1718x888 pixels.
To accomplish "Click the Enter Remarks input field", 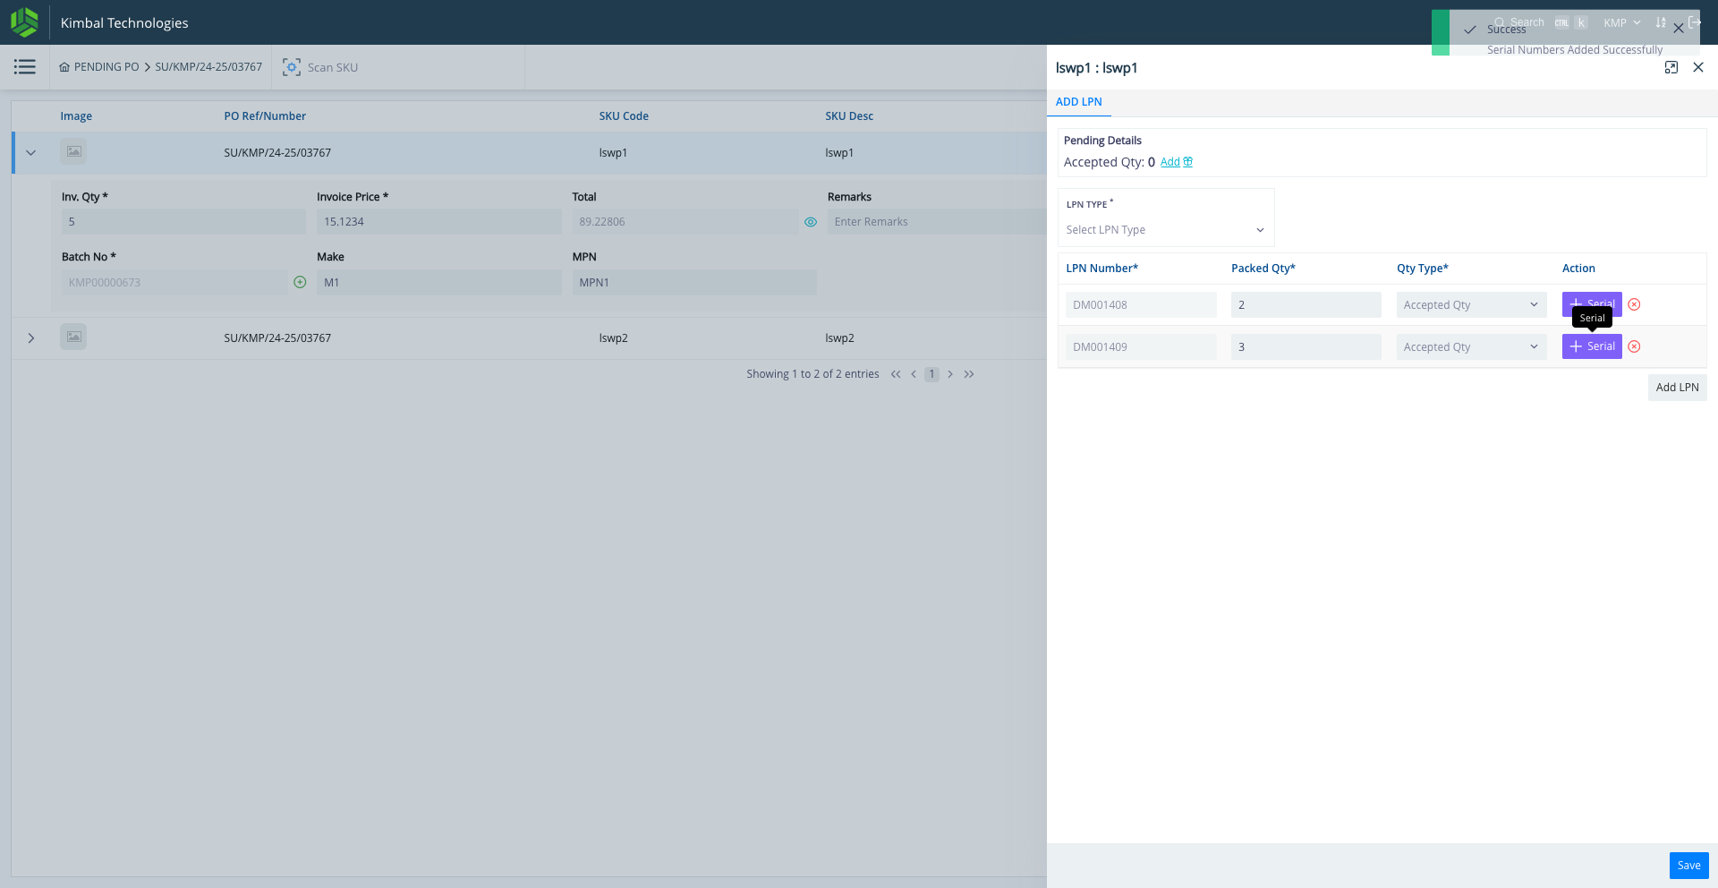I will click(936, 222).
